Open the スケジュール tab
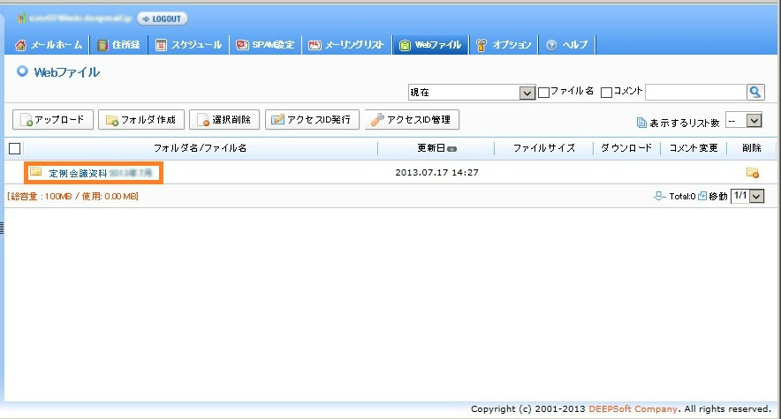 point(188,45)
